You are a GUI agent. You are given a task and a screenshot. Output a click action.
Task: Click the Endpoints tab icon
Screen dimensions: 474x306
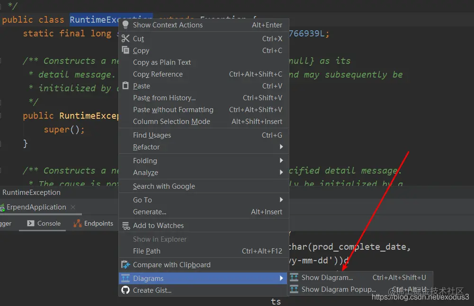click(78, 223)
